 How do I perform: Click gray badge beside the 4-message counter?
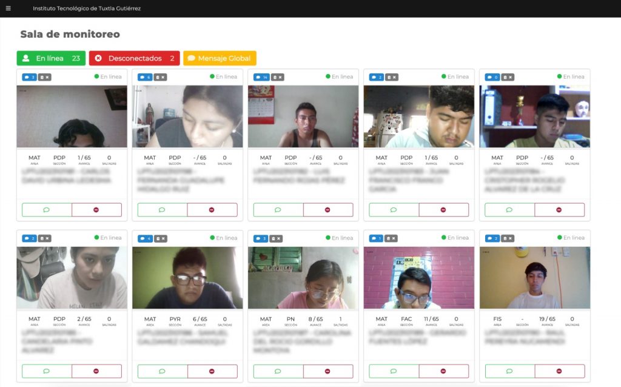click(x=161, y=238)
